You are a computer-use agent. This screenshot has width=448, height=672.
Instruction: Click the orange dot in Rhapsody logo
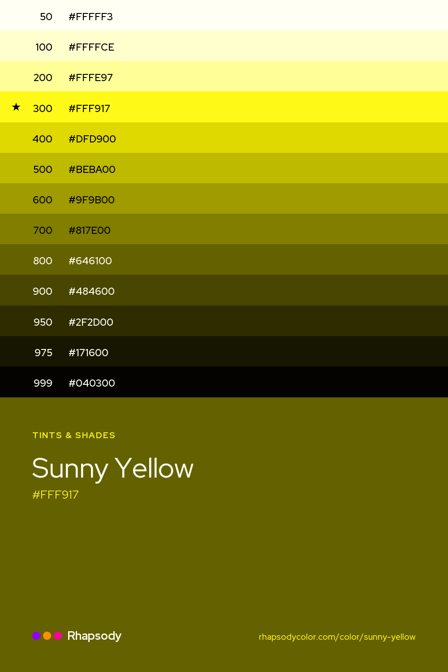click(x=47, y=636)
